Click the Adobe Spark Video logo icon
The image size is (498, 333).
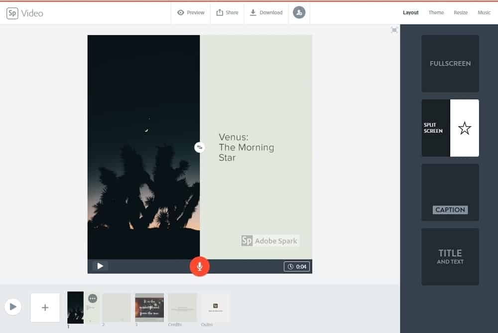12,11
